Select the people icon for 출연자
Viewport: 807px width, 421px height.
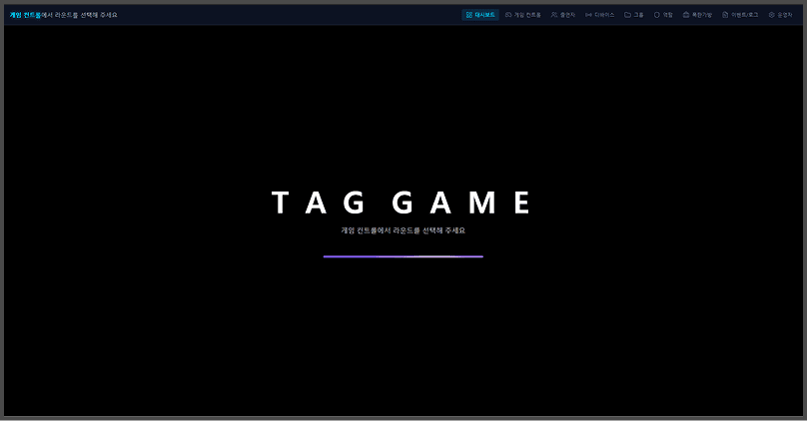coord(554,15)
